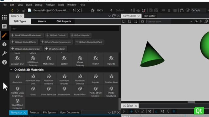Open the View menu

tap(20, 5)
